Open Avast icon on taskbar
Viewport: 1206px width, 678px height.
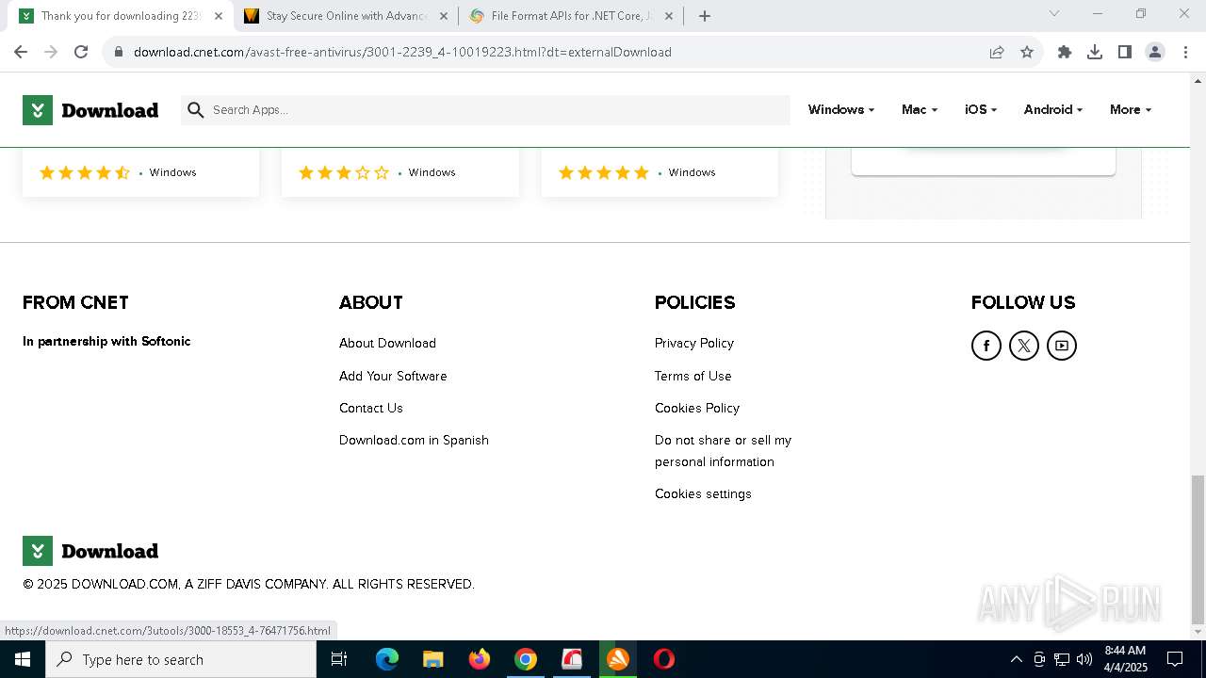pyautogui.click(x=618, y=659)
